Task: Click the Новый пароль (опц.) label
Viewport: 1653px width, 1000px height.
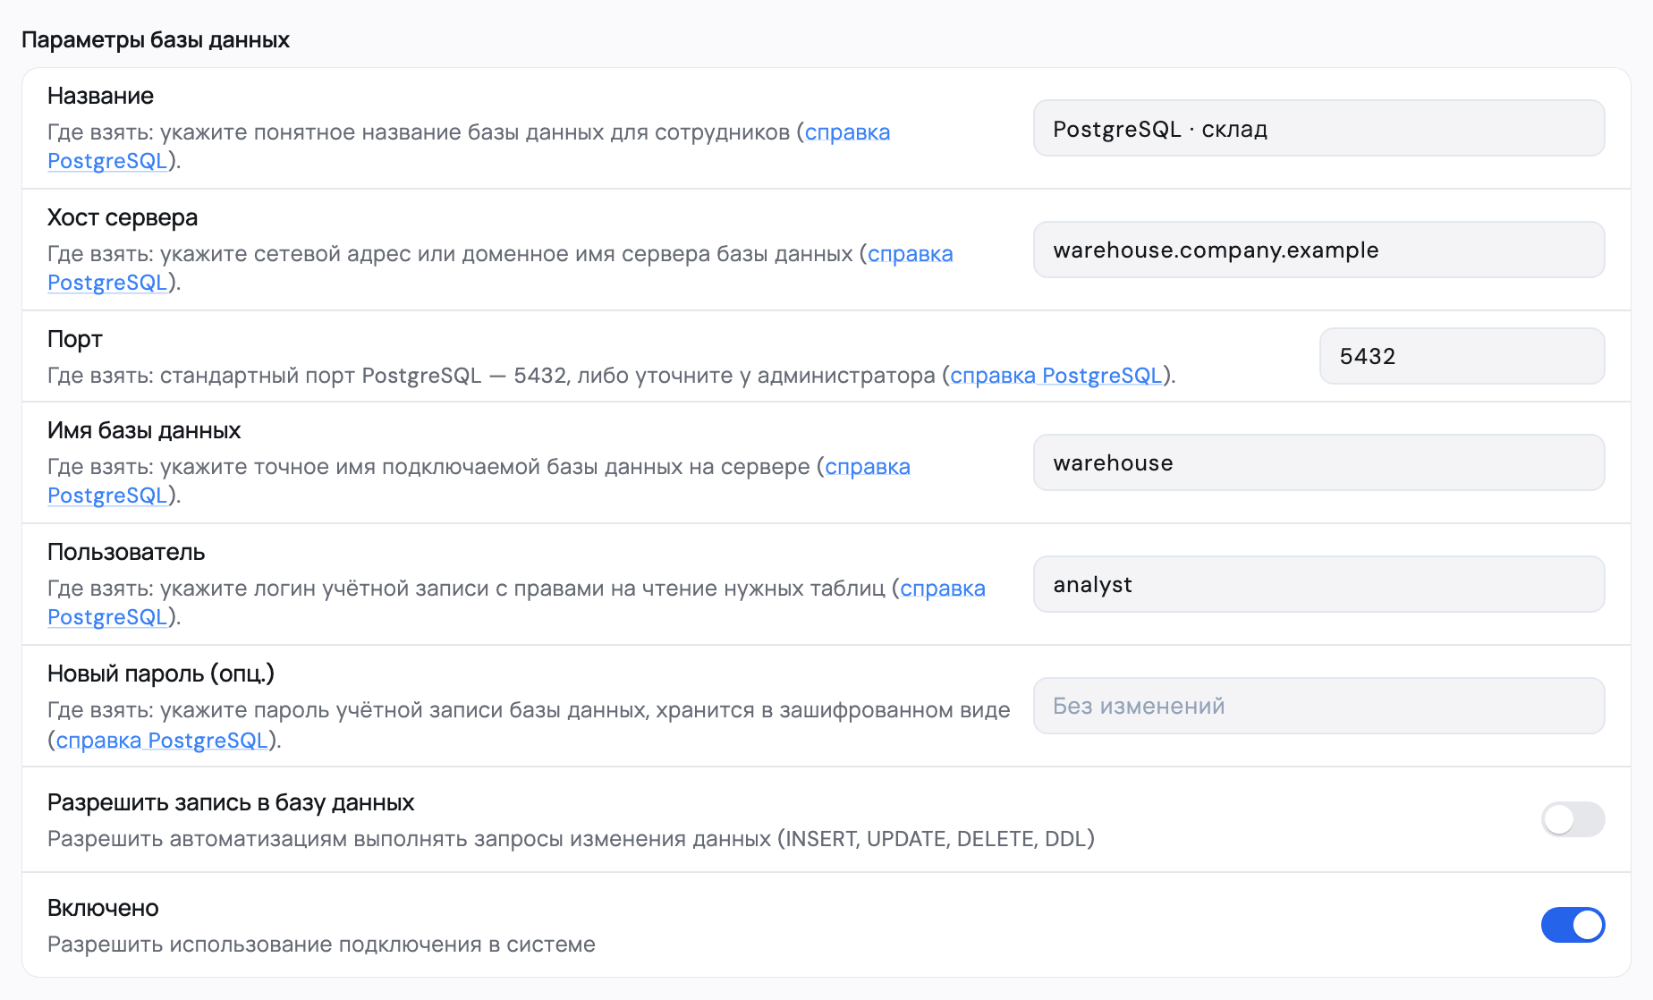Action: 161,674
